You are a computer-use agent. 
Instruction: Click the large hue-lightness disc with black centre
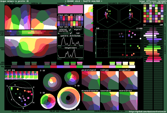tap(69, 98)
